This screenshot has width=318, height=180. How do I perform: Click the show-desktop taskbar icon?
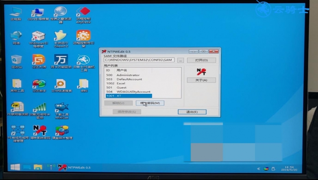point(27,167)
